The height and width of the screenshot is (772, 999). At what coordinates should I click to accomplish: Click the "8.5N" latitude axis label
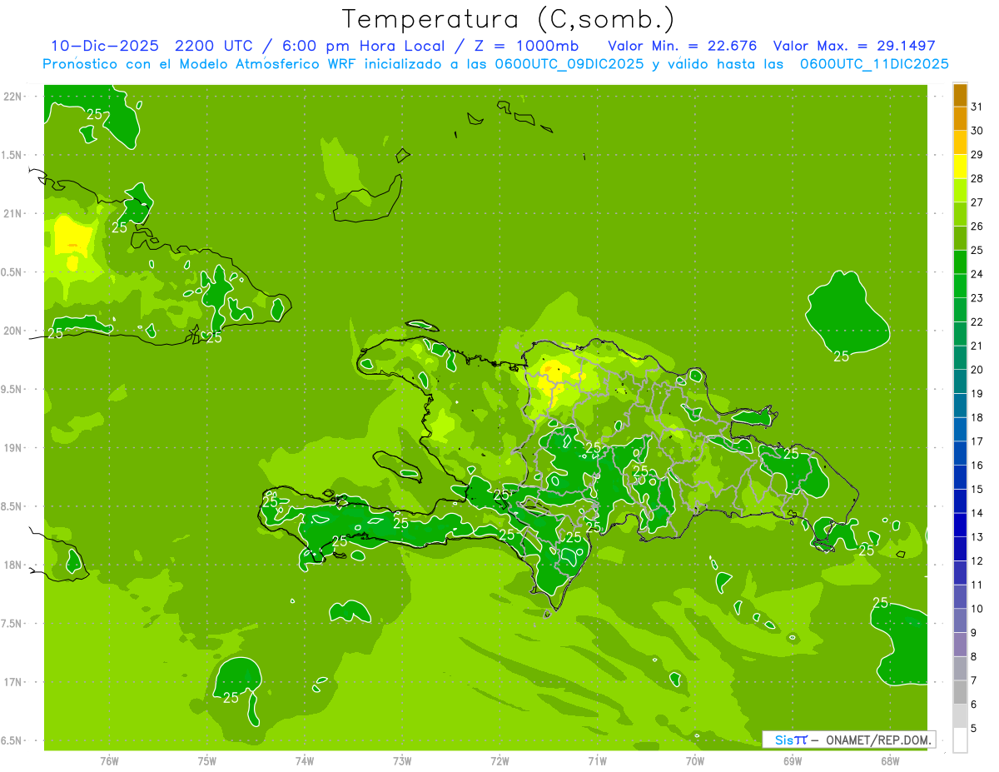pyautogui.click(x=12, y=506)
